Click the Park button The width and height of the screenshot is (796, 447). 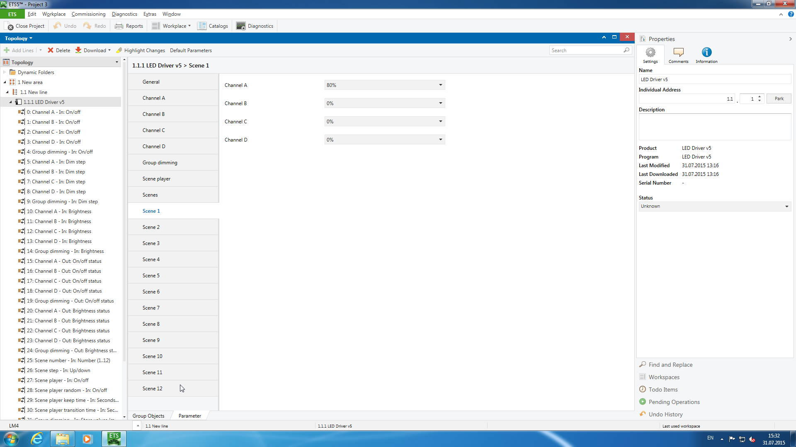click(779, 99)
